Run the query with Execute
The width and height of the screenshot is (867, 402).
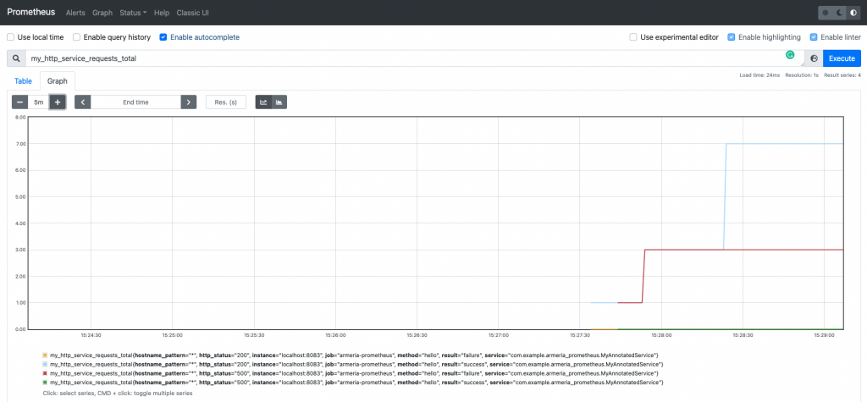click(841, 58)
